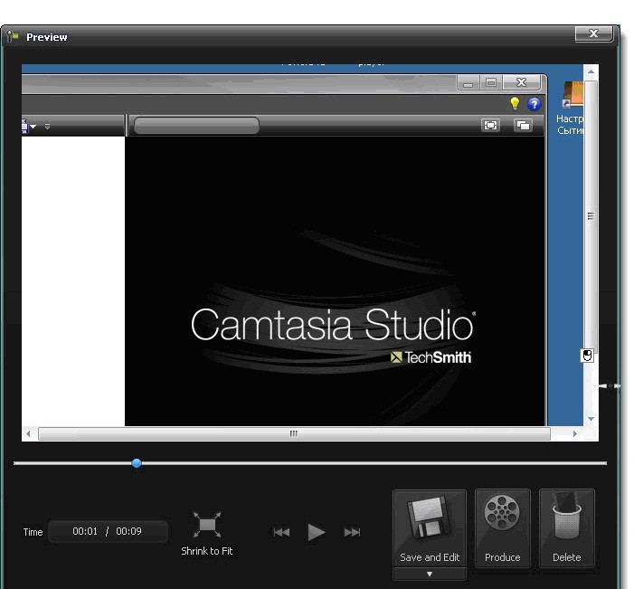634x589 pixels.
Task: Click the toolbar overflow chevron in recorded window
Action: (47, 127)
